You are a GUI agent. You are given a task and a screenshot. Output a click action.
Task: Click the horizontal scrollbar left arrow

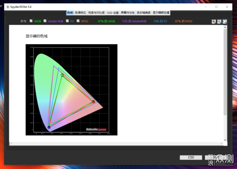pyautogui.click(x=11, y=143)
